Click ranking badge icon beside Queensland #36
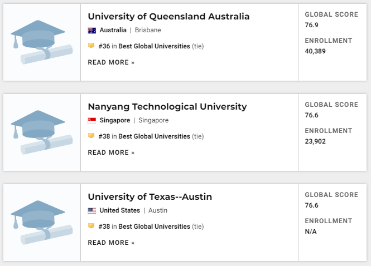The height and width of the screenshot is (266, 371). click(91, 46)
